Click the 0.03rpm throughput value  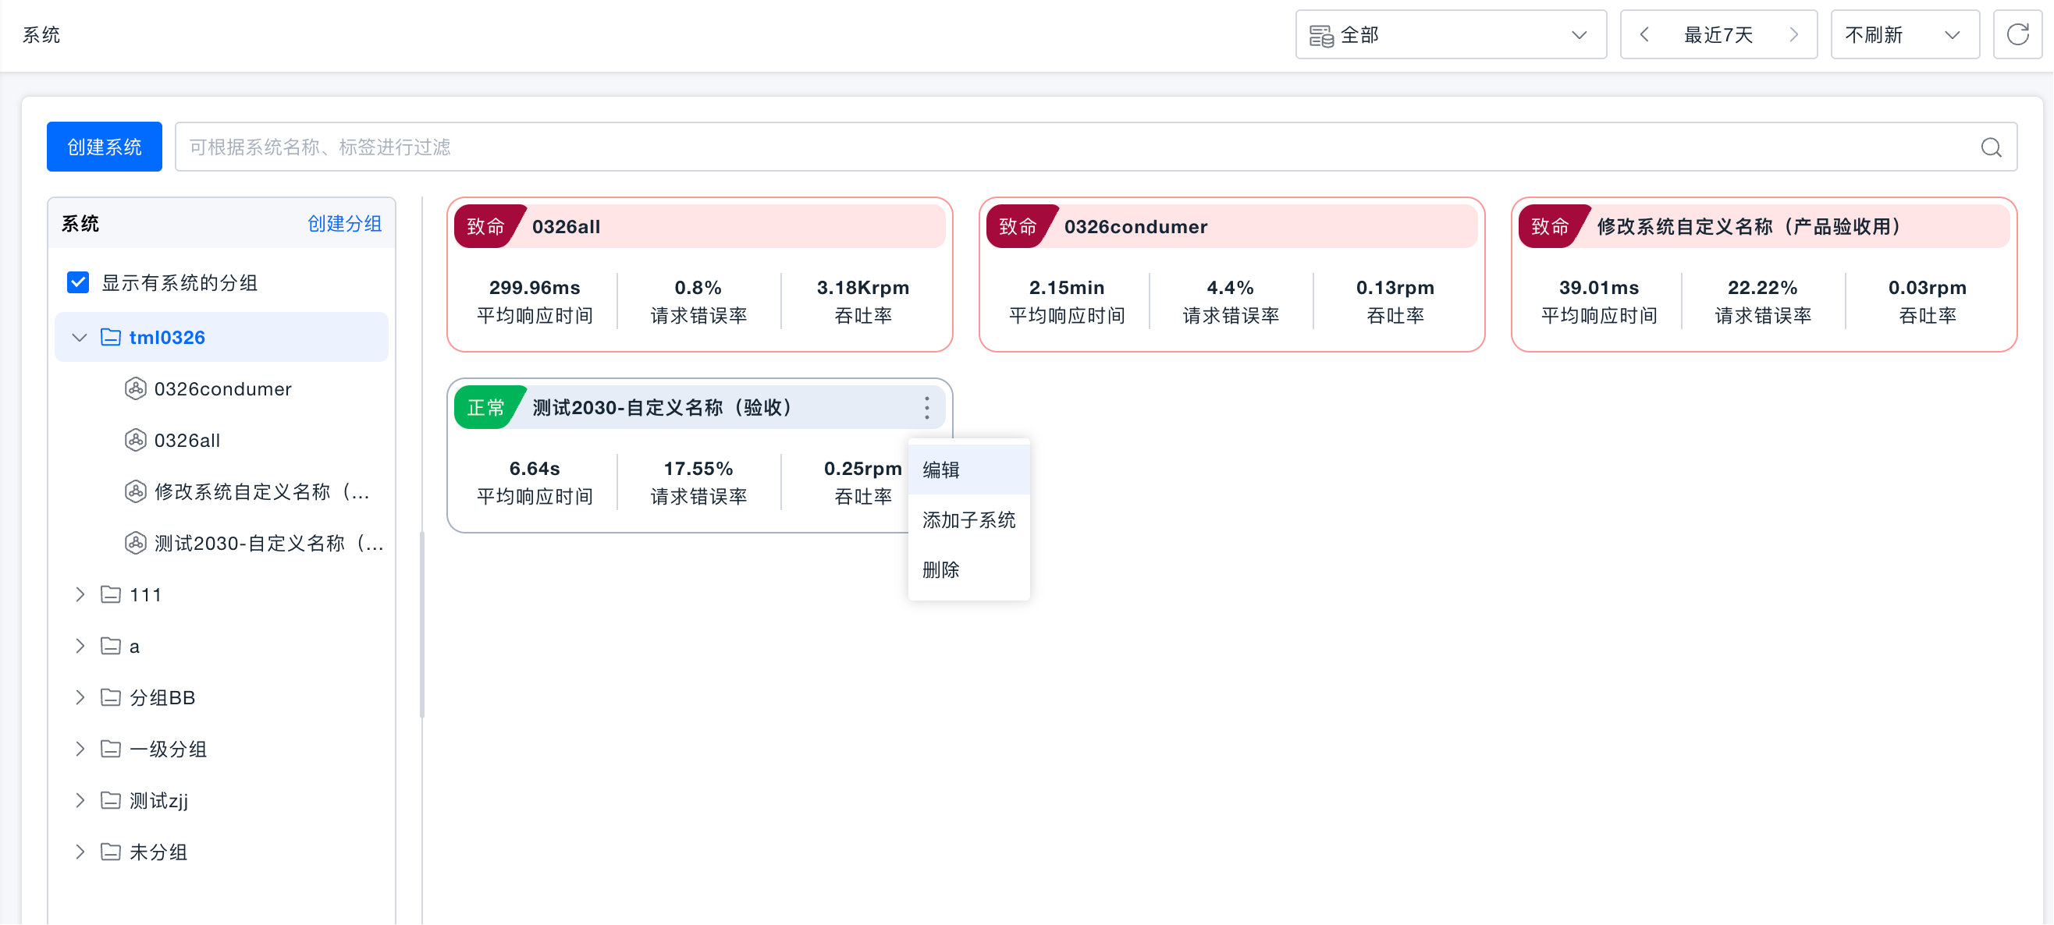click(1928, 288)
